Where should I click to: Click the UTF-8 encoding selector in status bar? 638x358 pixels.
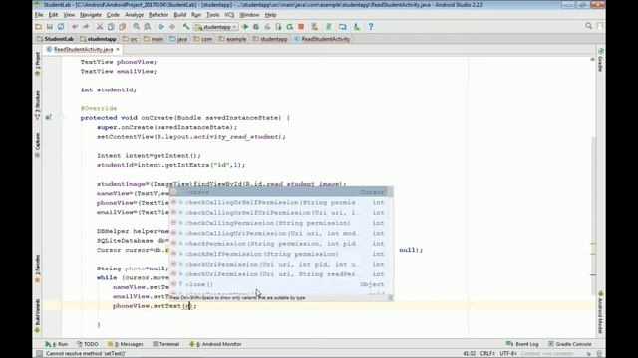(508, 354)
